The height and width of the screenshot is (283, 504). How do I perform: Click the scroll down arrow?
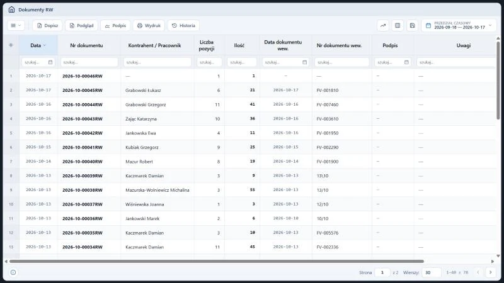[498, 256]
